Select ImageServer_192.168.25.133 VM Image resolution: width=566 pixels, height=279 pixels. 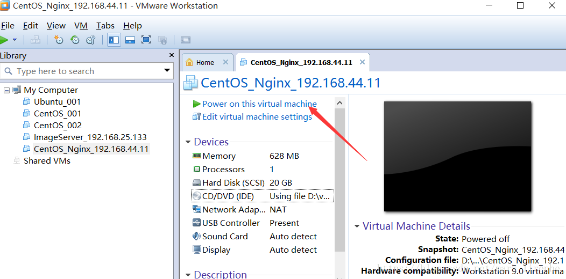point(90,137)
